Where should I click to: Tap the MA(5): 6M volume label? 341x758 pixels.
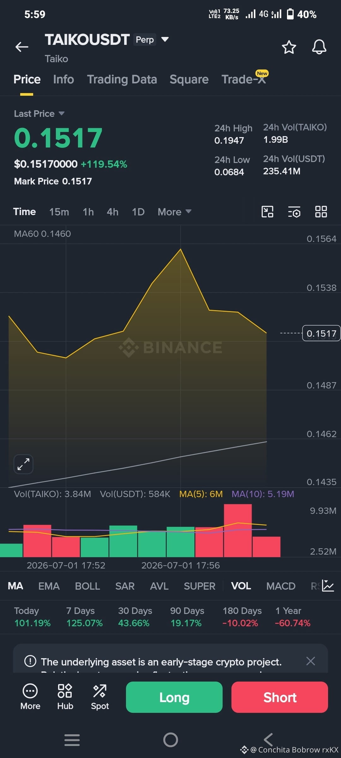point(201,494)
